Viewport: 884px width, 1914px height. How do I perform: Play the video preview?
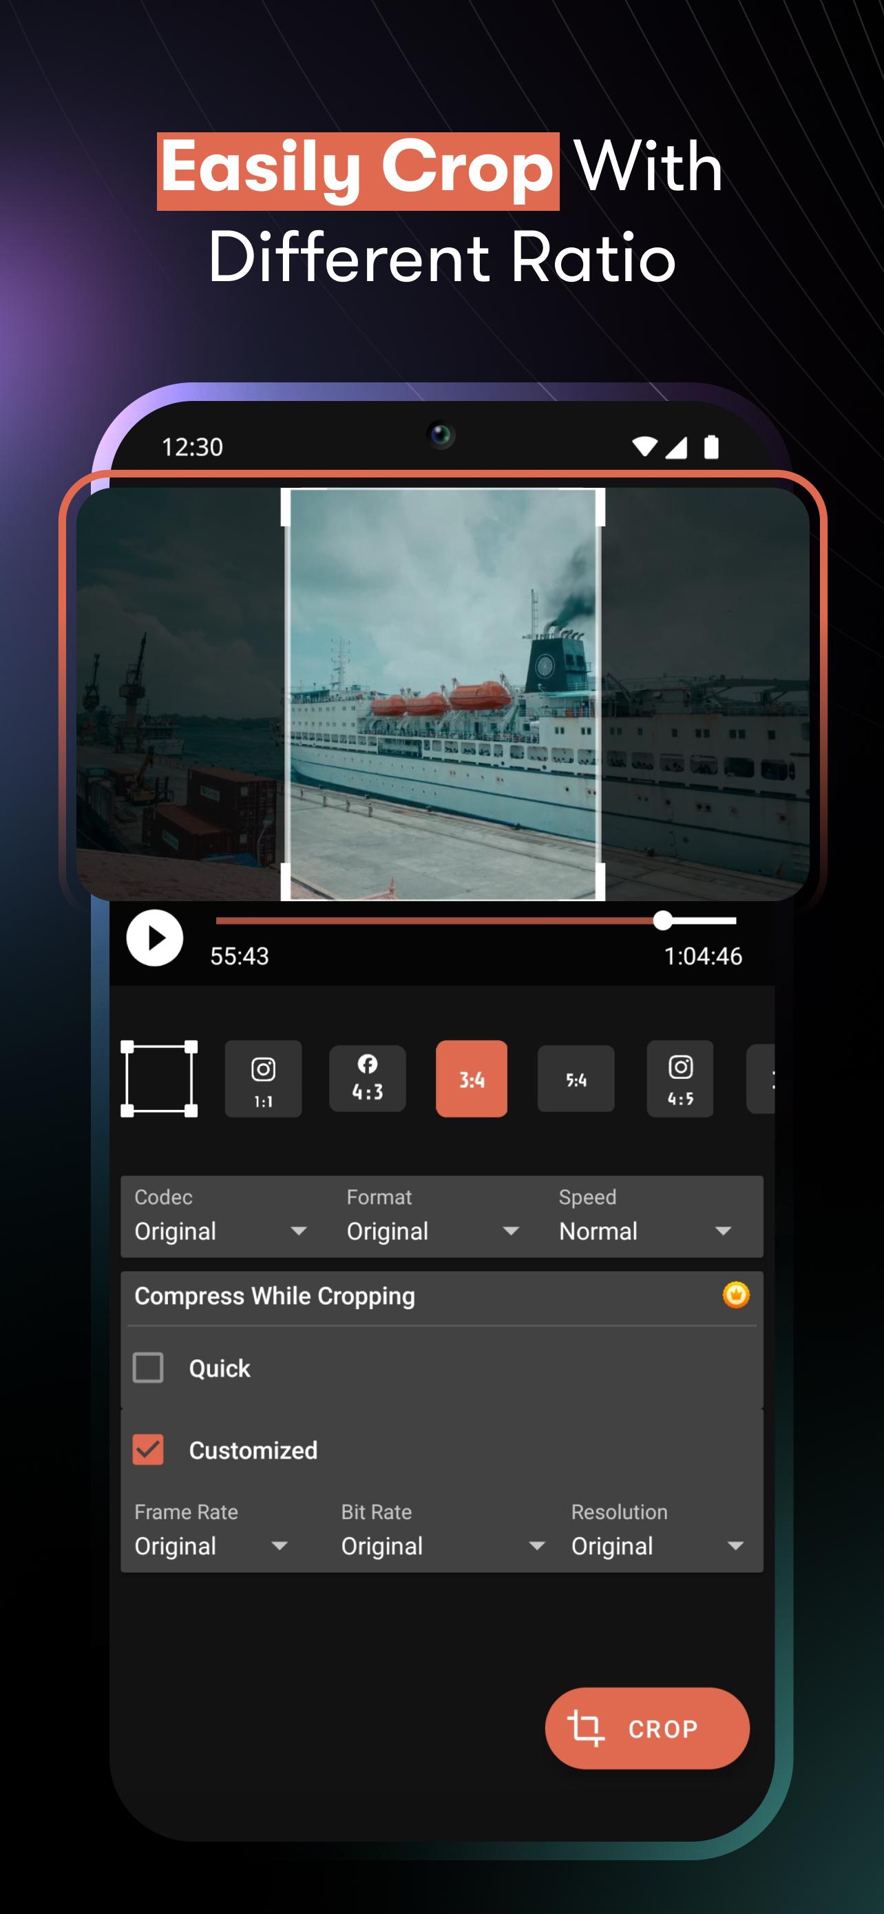pyautogui.click(x=154, y=938)
